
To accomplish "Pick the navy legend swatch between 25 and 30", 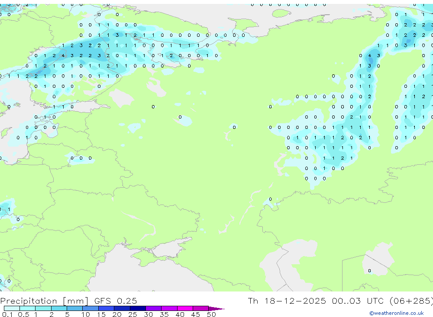I will click(x=138, y=308).
